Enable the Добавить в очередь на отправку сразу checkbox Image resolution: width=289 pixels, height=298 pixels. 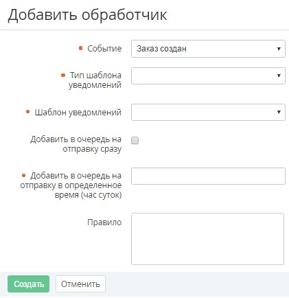pos(135,140)
